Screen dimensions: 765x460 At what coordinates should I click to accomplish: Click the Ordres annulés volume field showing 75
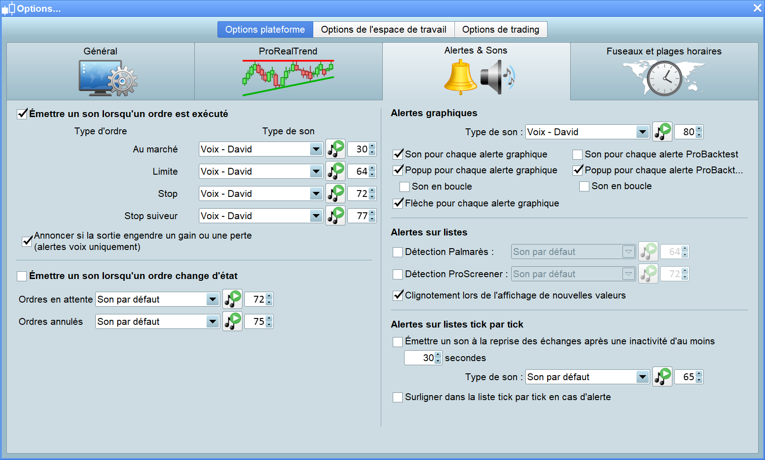[x=259, y=321]
